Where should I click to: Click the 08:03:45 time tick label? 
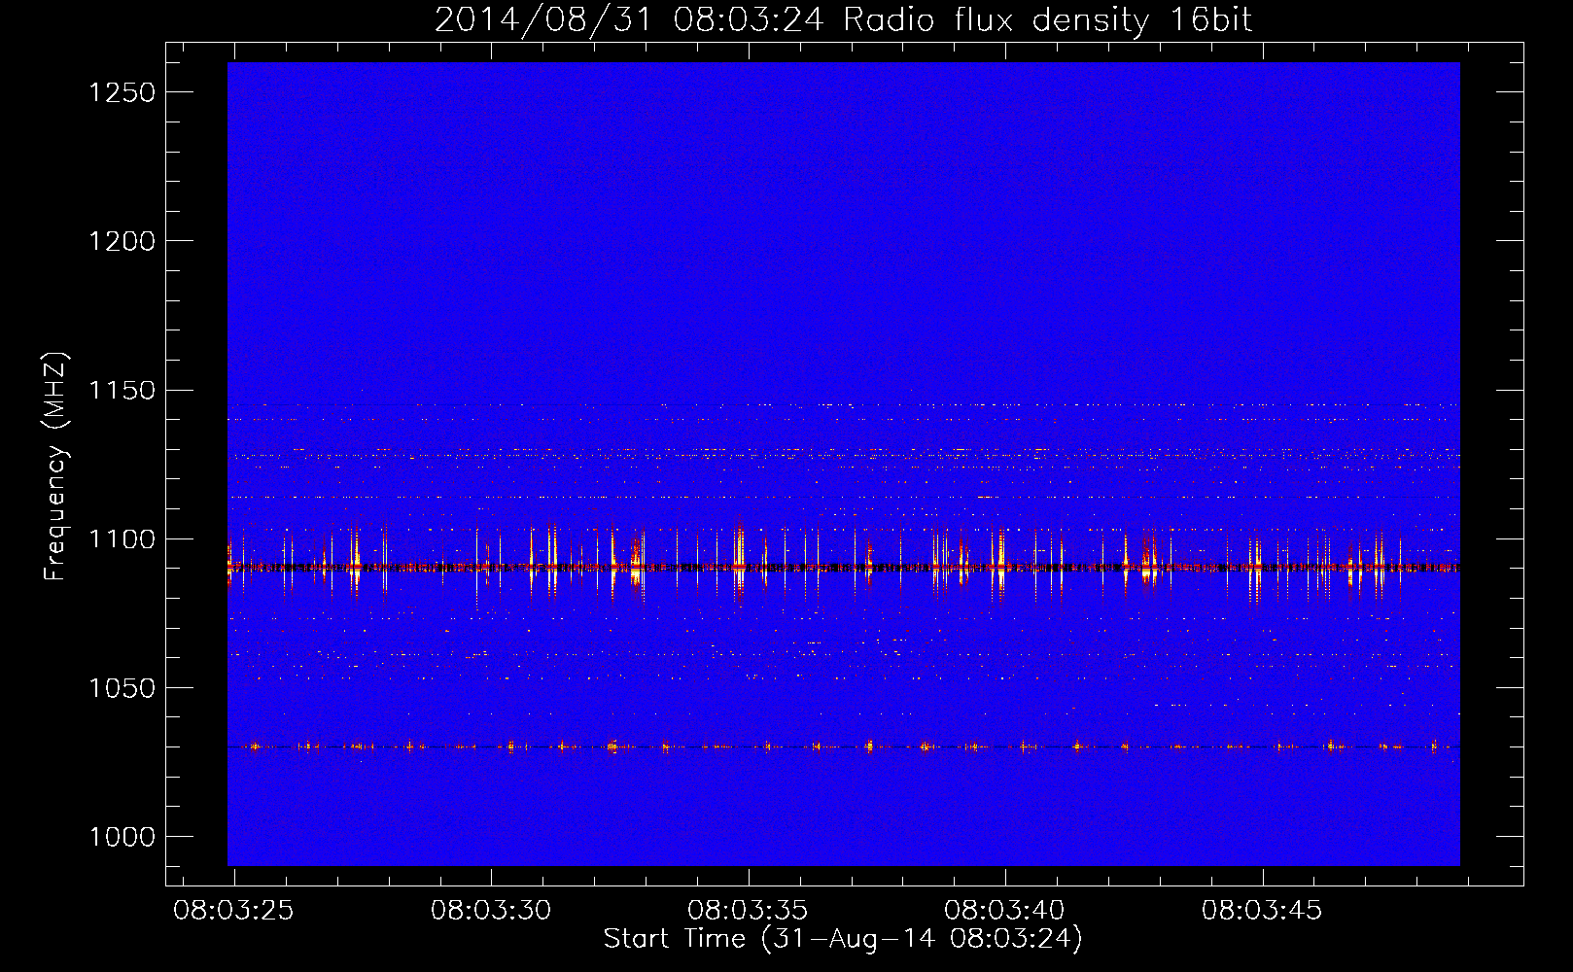[x=1262, y=910]
